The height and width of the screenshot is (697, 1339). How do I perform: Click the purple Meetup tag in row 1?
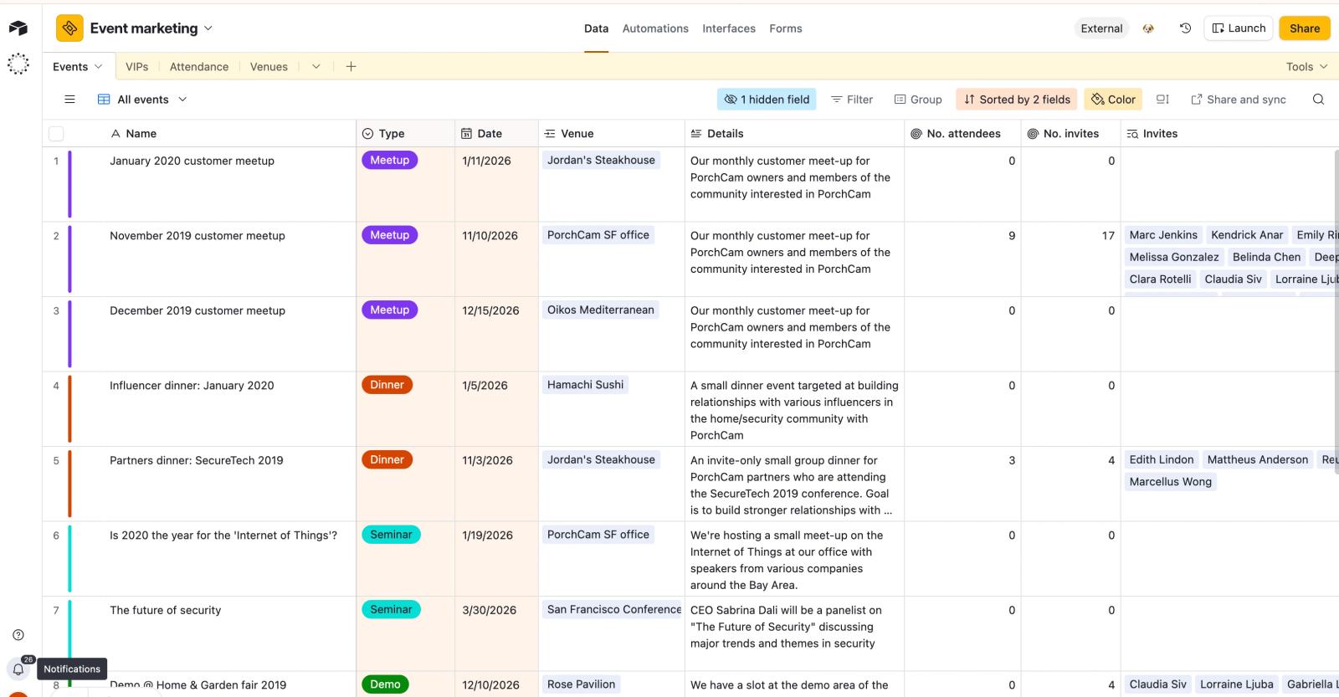coord(390,160)
